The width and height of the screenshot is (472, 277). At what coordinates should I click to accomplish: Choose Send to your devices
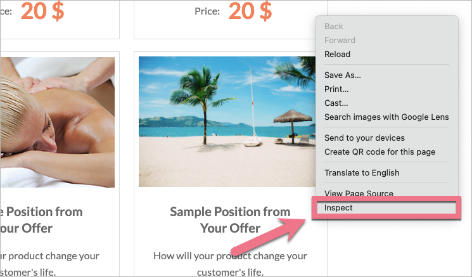(364, 138)
